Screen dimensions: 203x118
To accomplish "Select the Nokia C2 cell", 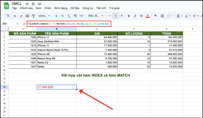I will [57, 63].
